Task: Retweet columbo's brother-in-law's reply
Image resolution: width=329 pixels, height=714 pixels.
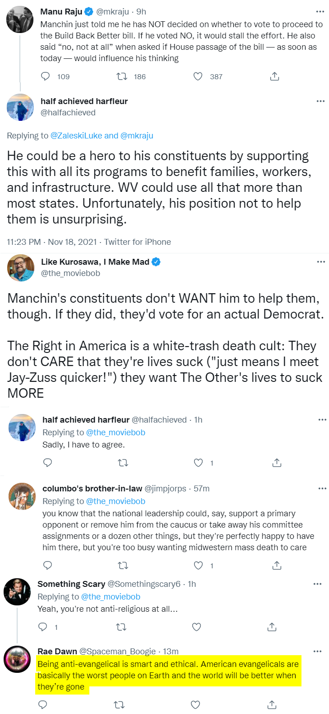Action: [x=123, y=565]
